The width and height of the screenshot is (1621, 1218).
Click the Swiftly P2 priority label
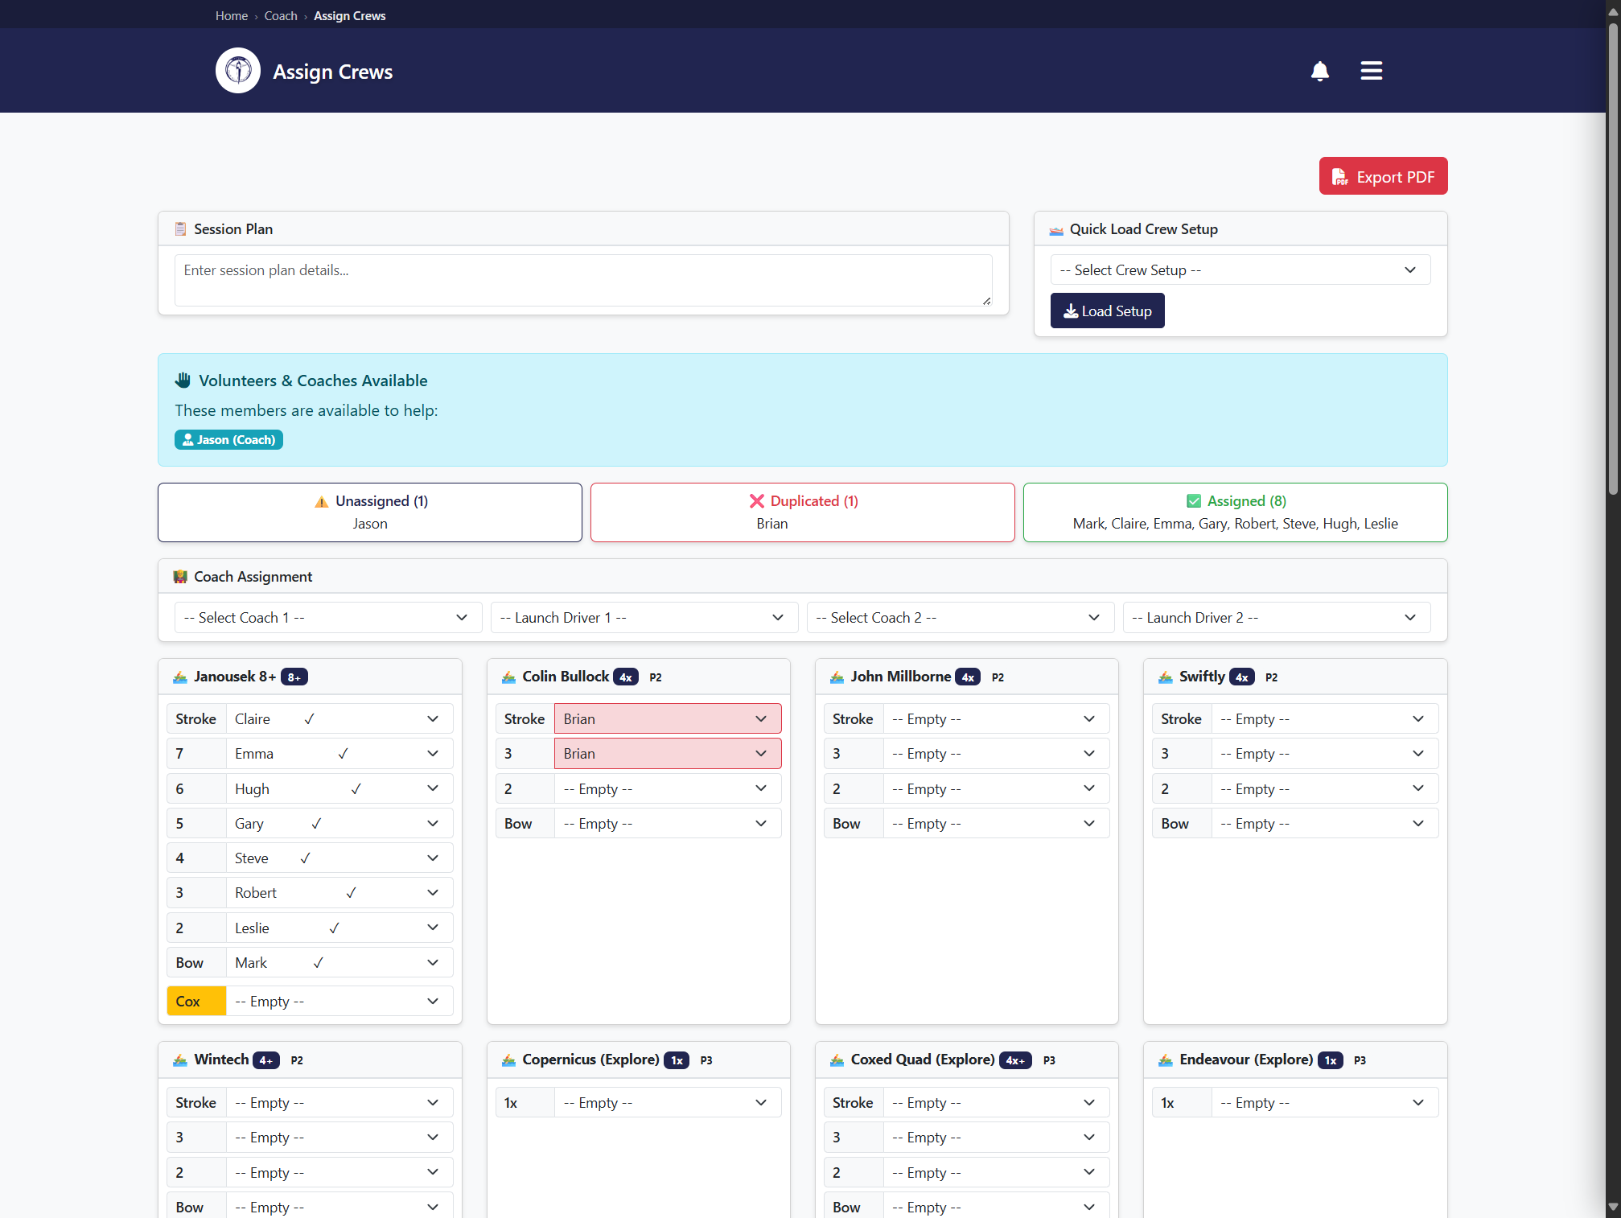coord(1272,677)
